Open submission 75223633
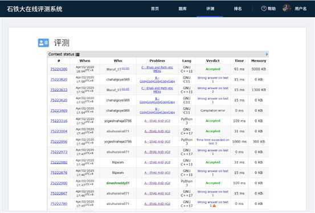Screen dimensions: 315x213 [x=59, y=90]
